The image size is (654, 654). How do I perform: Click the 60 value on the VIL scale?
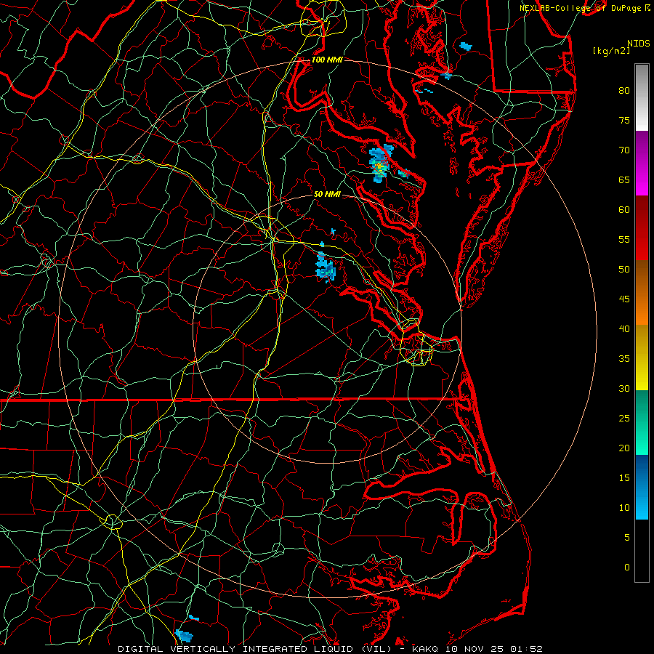click(x=624, y=210)
